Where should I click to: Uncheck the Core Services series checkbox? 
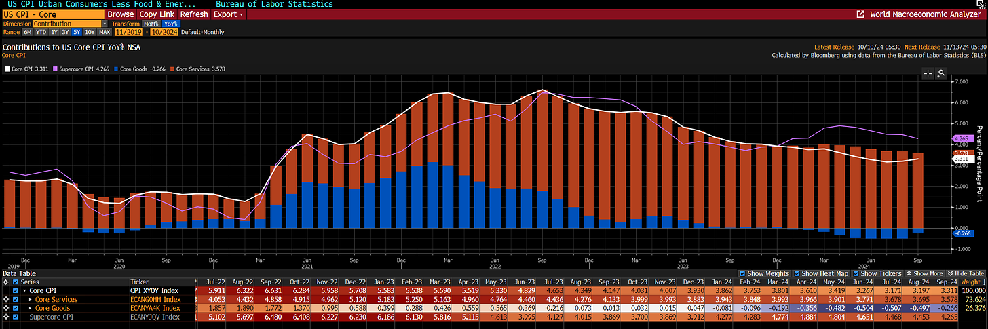pyautogui.click(x=15, y=299)
